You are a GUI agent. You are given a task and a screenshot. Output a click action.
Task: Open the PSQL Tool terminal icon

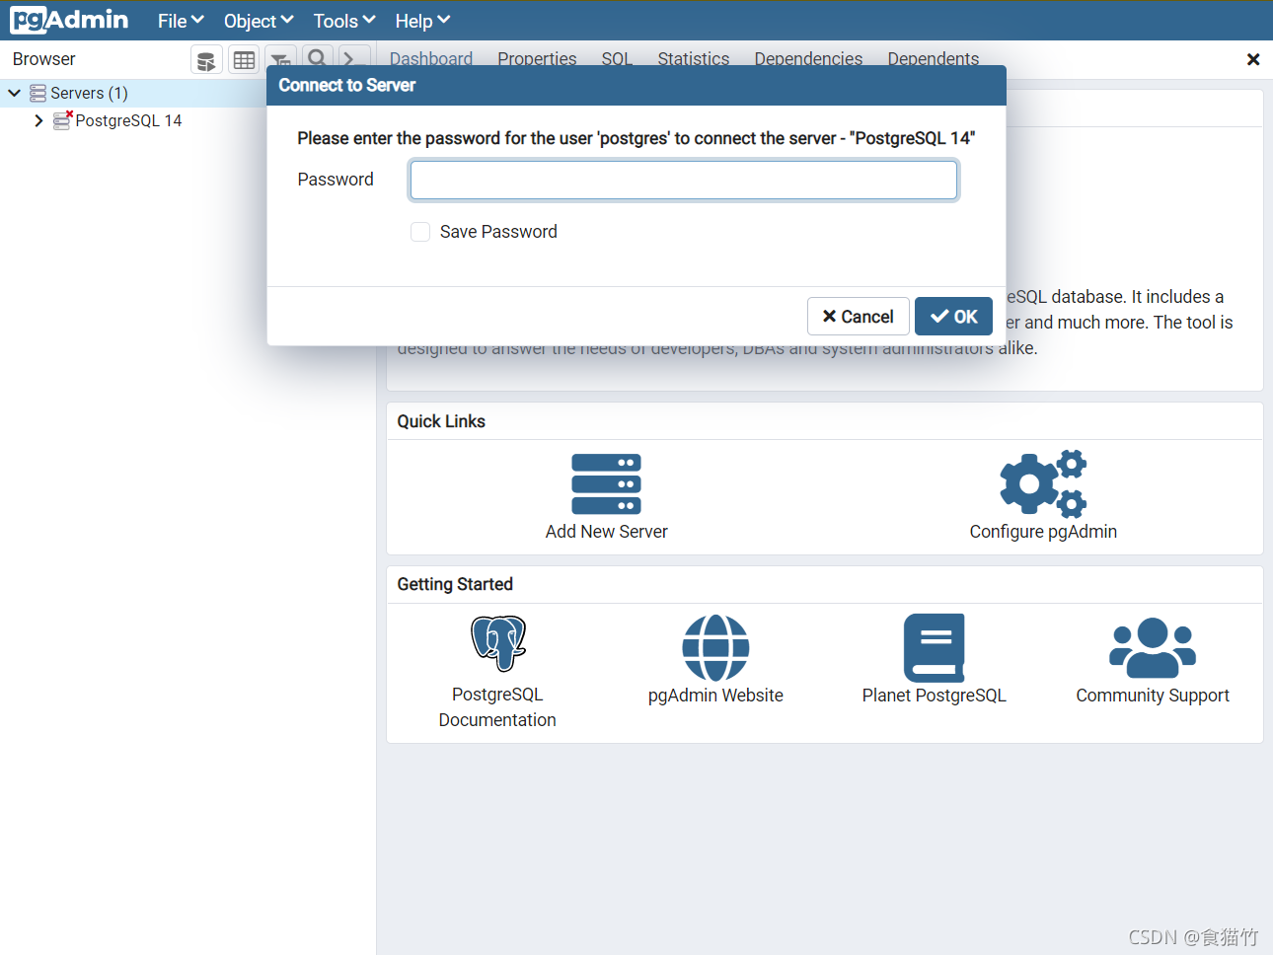[352, 58]
